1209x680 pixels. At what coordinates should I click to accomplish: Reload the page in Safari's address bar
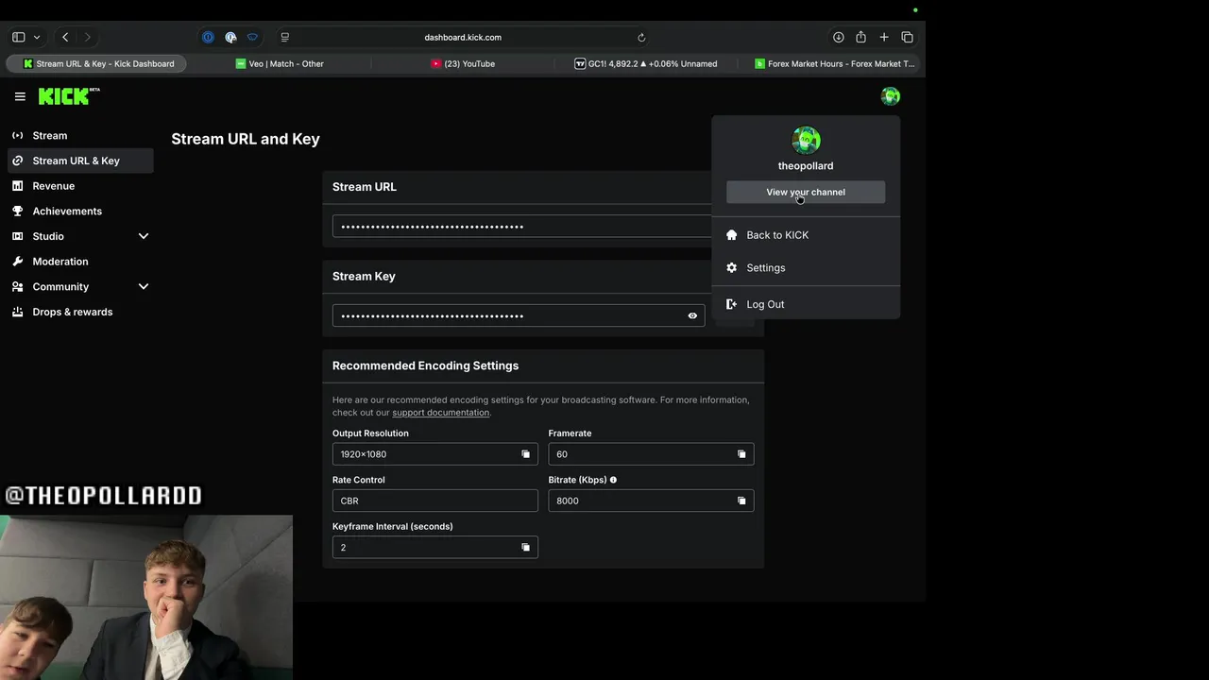click(641, 38)
